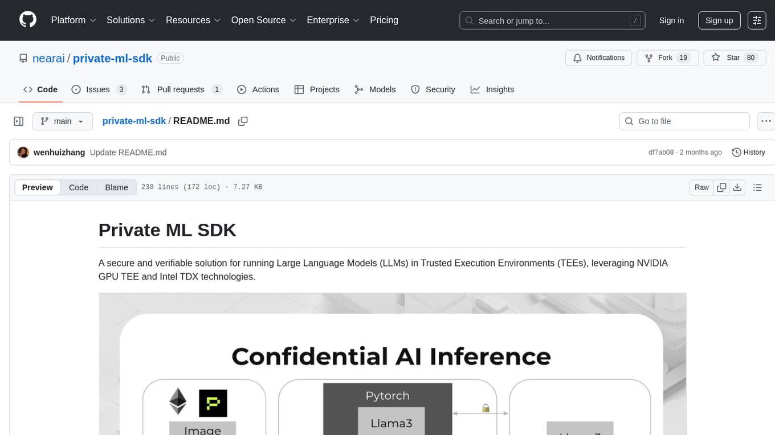View file History
This screenshot has width=775, height=435.
(748, 153)
